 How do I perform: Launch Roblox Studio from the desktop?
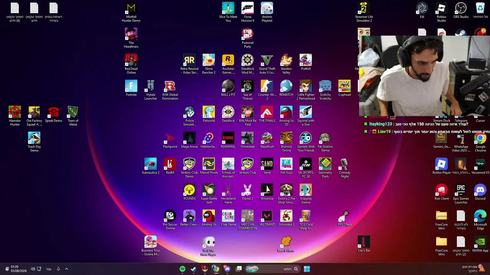[x=441, y=12]
